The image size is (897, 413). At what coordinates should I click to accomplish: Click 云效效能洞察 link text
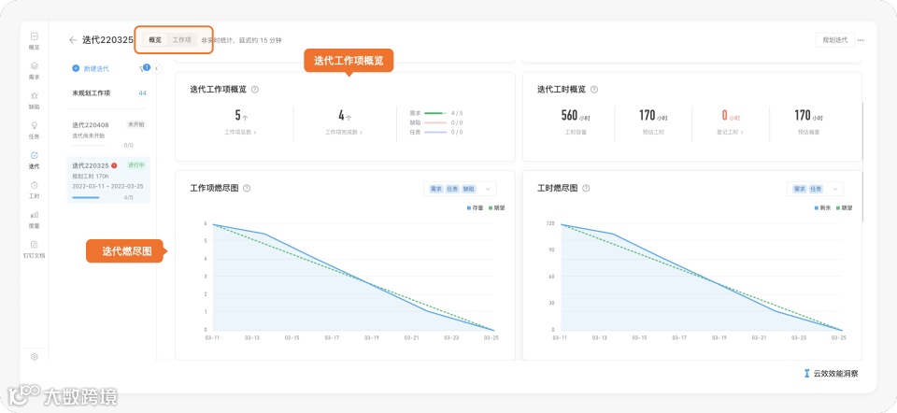835,374
